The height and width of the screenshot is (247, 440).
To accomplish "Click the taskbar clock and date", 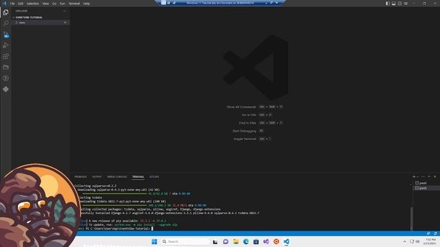I will (x=430, y=242).
